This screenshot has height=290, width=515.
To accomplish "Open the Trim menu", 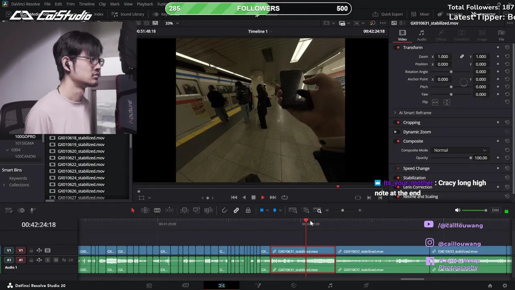I will tap(70, 4).
